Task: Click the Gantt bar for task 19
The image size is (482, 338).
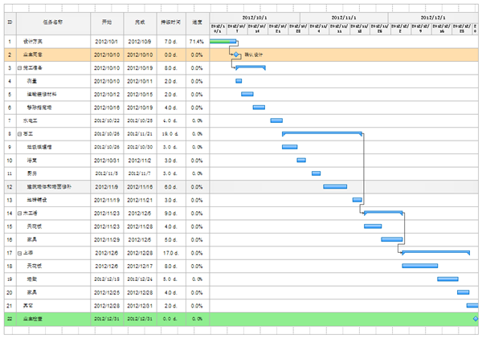Action: (447, 279)
